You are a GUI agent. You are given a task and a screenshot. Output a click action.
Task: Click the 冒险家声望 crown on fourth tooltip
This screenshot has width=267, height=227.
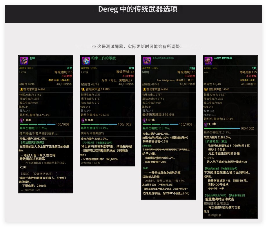click(x=205, y=89)
